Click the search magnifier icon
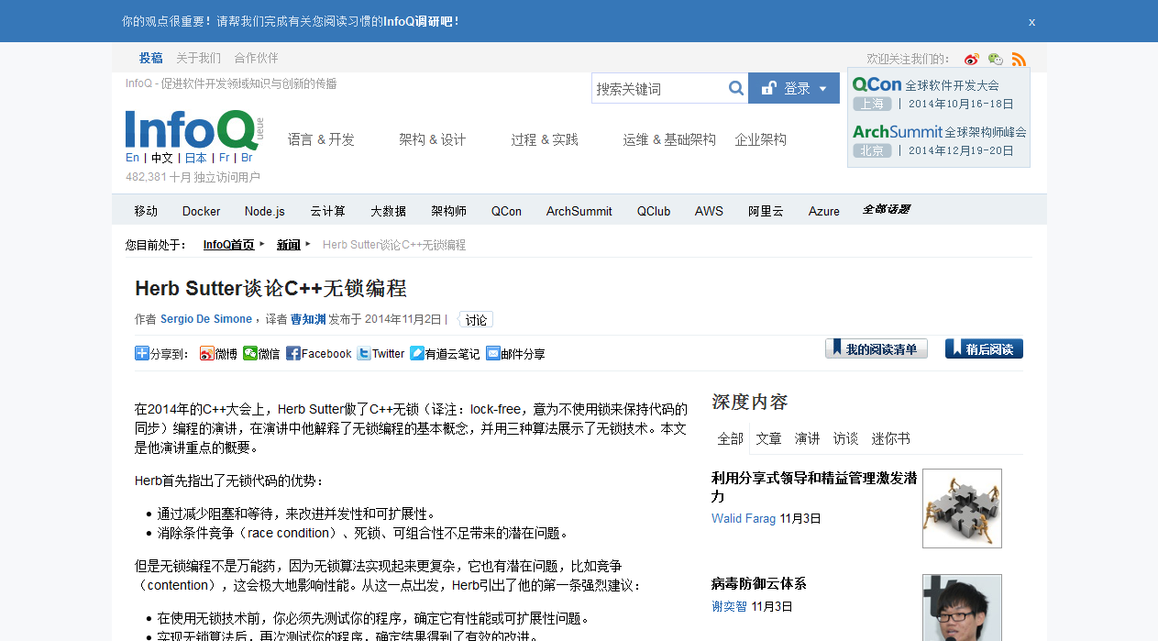 pos(736,88)
